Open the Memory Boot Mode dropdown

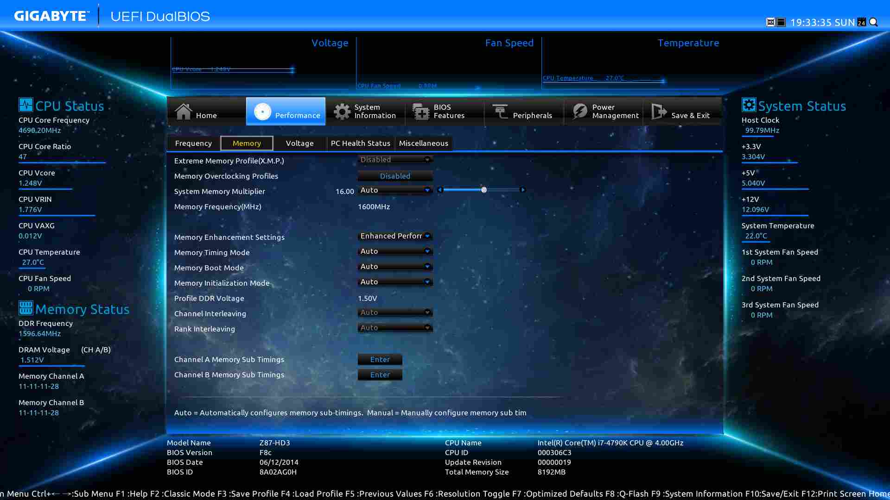point(395,267)
